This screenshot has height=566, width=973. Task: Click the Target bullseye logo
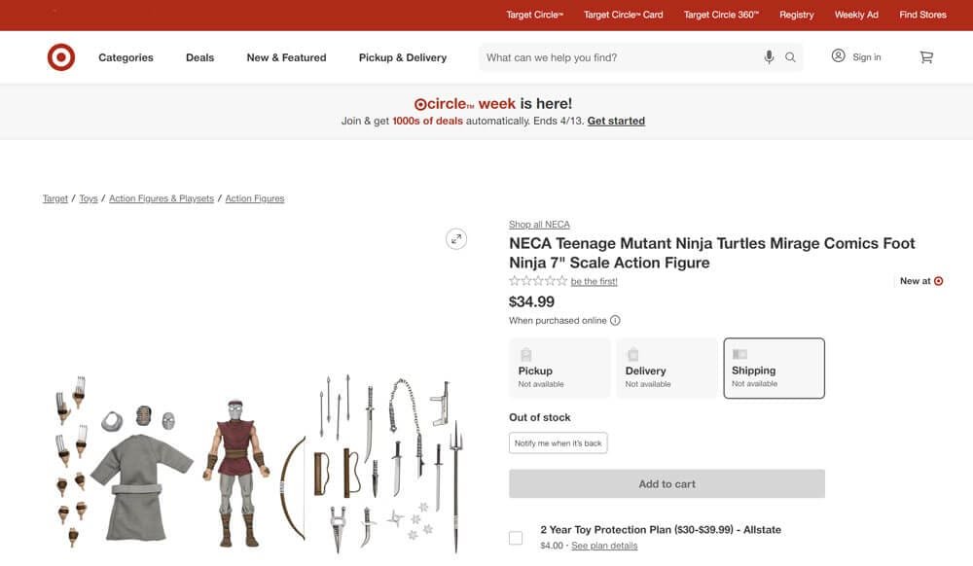[60, 56]
